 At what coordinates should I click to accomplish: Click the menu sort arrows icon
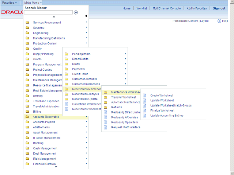click(86, 16)
